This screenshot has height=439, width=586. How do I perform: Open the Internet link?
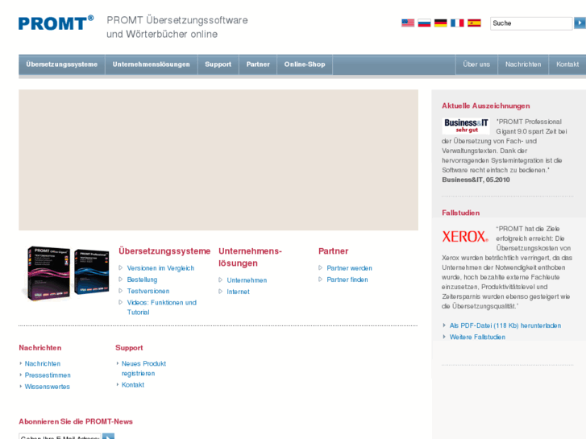(238, 292)
